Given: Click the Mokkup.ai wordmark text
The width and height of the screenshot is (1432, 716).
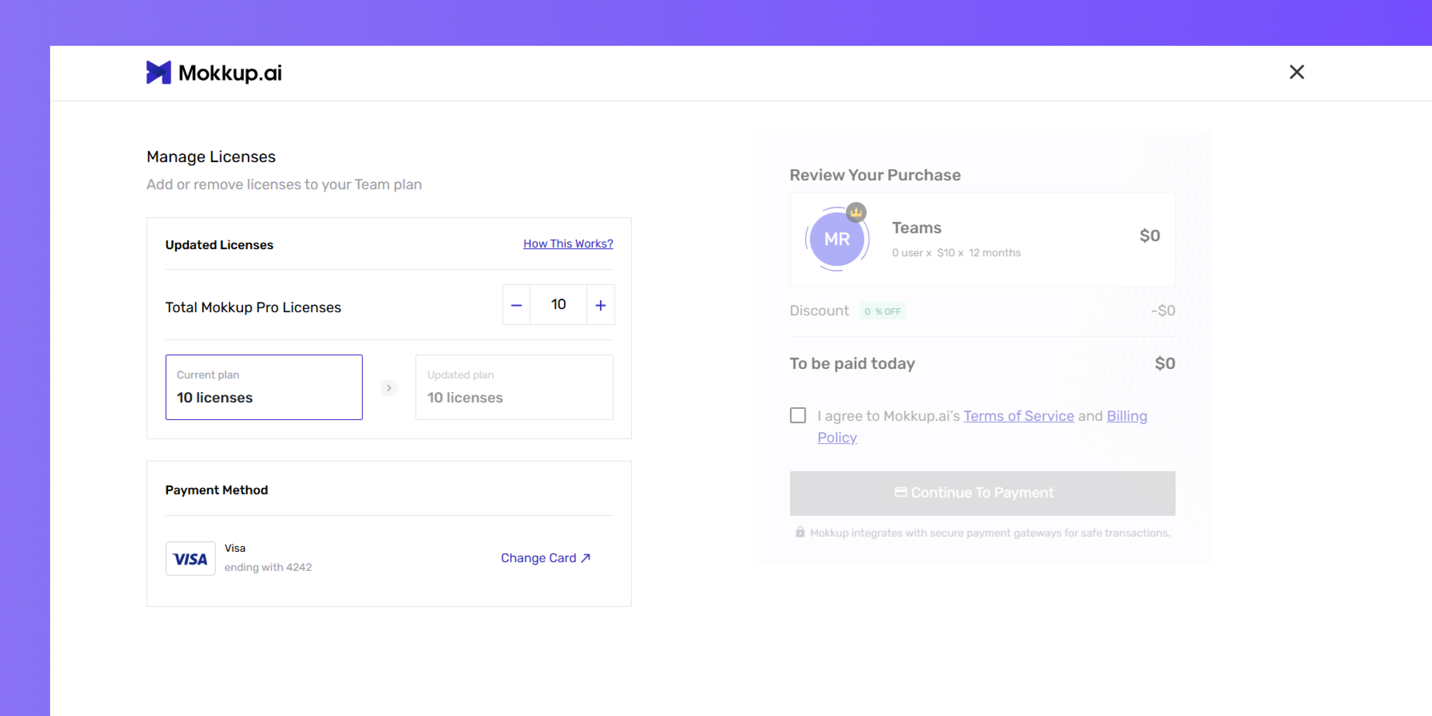Looking at the screenshot, I should pyautogui.click(x=230, y=73).
